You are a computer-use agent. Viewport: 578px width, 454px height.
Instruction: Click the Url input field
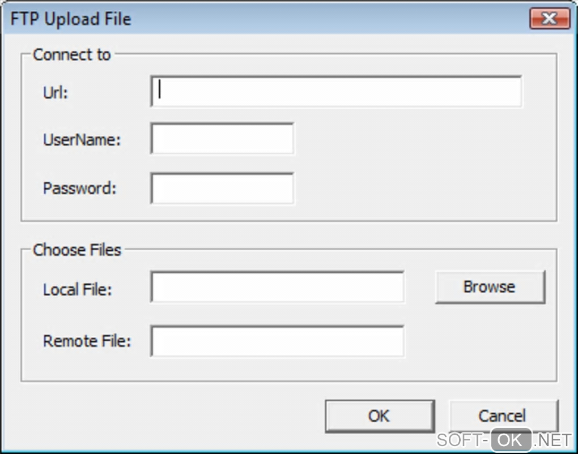pyautogui.click(x=336, y=92)
